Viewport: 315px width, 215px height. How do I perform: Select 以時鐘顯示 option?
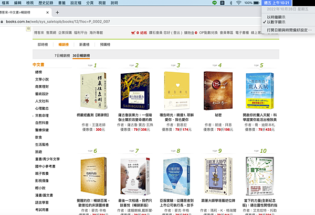point(276,17)
